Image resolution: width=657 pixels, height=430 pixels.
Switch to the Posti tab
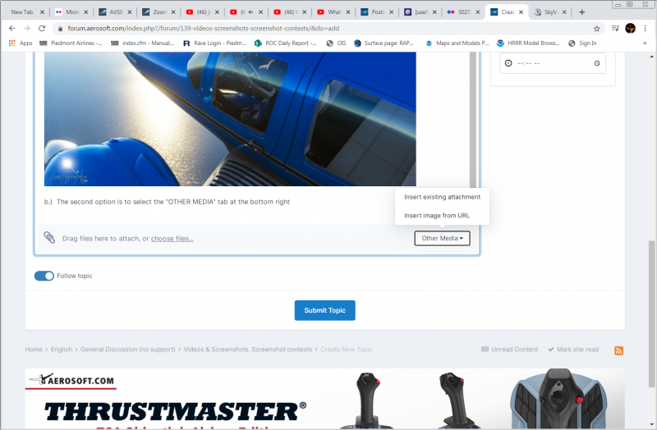pos(376,12)
